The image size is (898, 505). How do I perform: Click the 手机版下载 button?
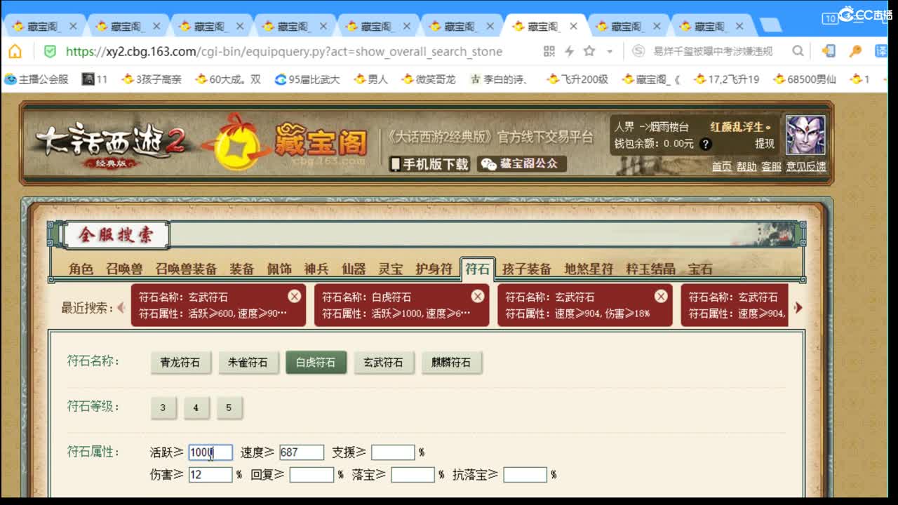point(430,164)
